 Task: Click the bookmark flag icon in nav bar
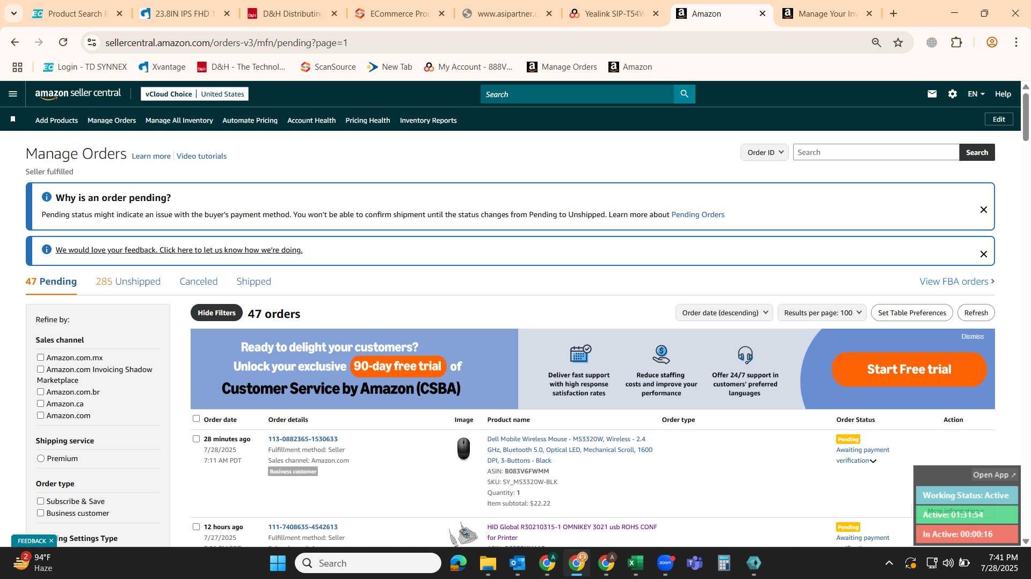[13, 120]
